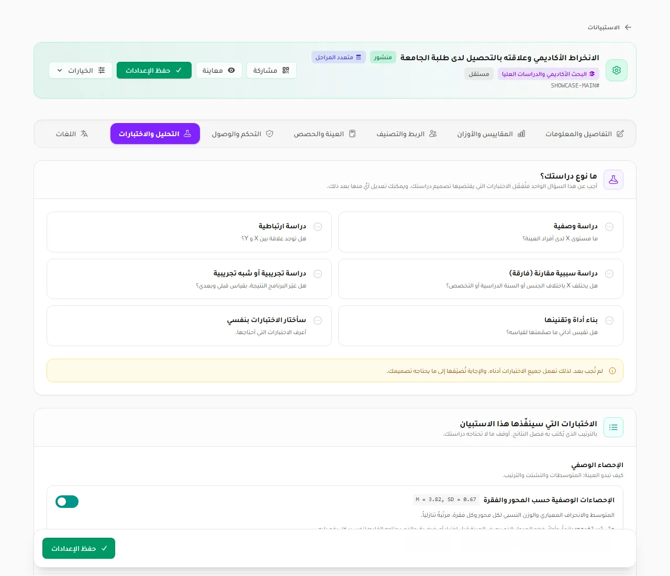Toggle الإحصاءات الوصفية حسب المحور والفقرة switch
The height and width of the screenshot is (576, 670).
coord(67,502)
